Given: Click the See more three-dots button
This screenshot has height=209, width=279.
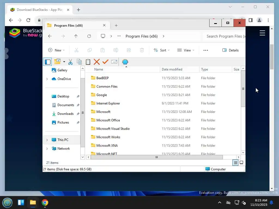Looking at the screenshot, I should pyautogui.click(x=206, y=50).
